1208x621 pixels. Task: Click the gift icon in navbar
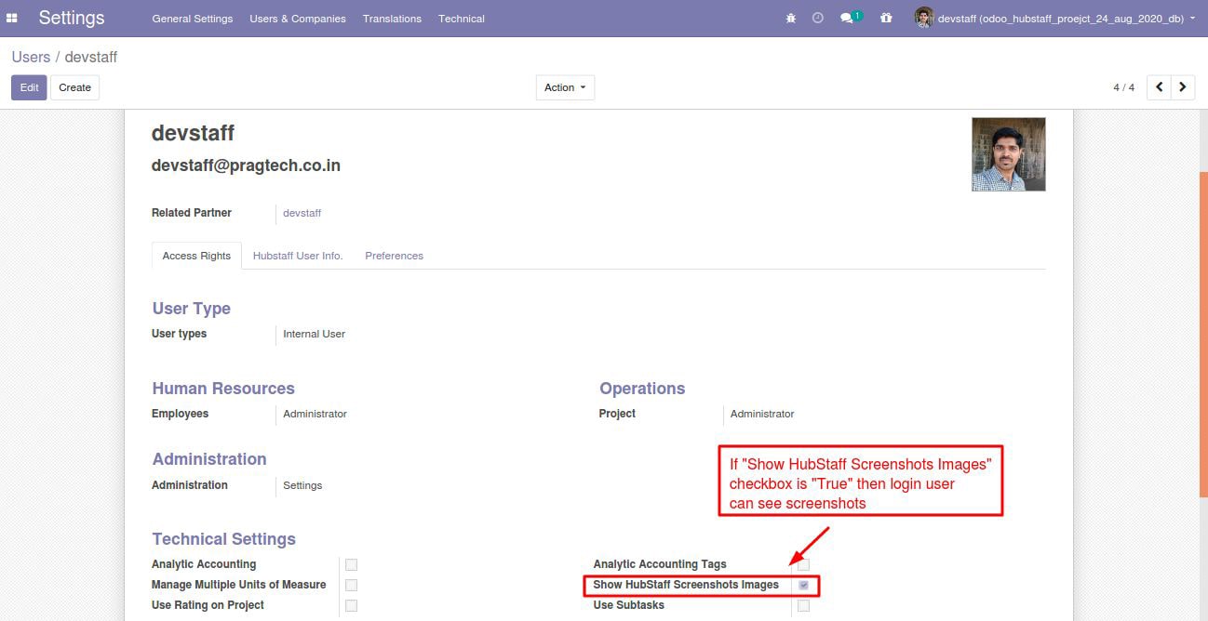886,18
